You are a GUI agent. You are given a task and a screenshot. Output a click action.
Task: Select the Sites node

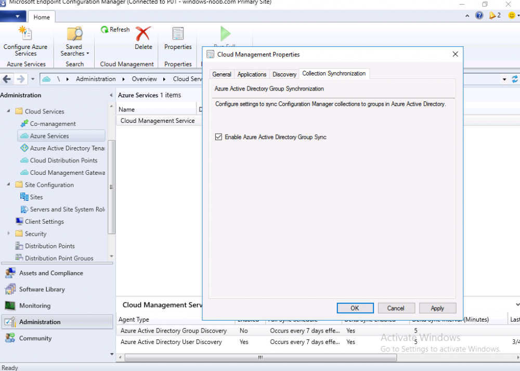32,197
